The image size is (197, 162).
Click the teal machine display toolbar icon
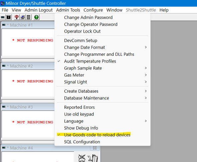click(3, 17)
